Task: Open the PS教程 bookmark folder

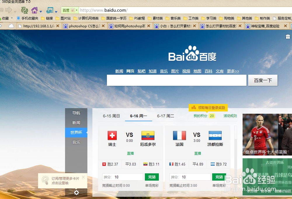Action: (x=137, y=18)
